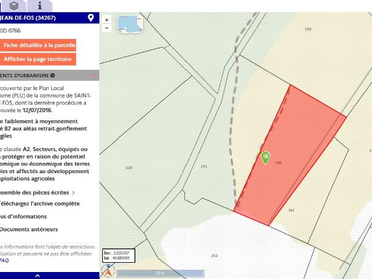Collapse the Documents d'urbanisme section

pos(93,76)
